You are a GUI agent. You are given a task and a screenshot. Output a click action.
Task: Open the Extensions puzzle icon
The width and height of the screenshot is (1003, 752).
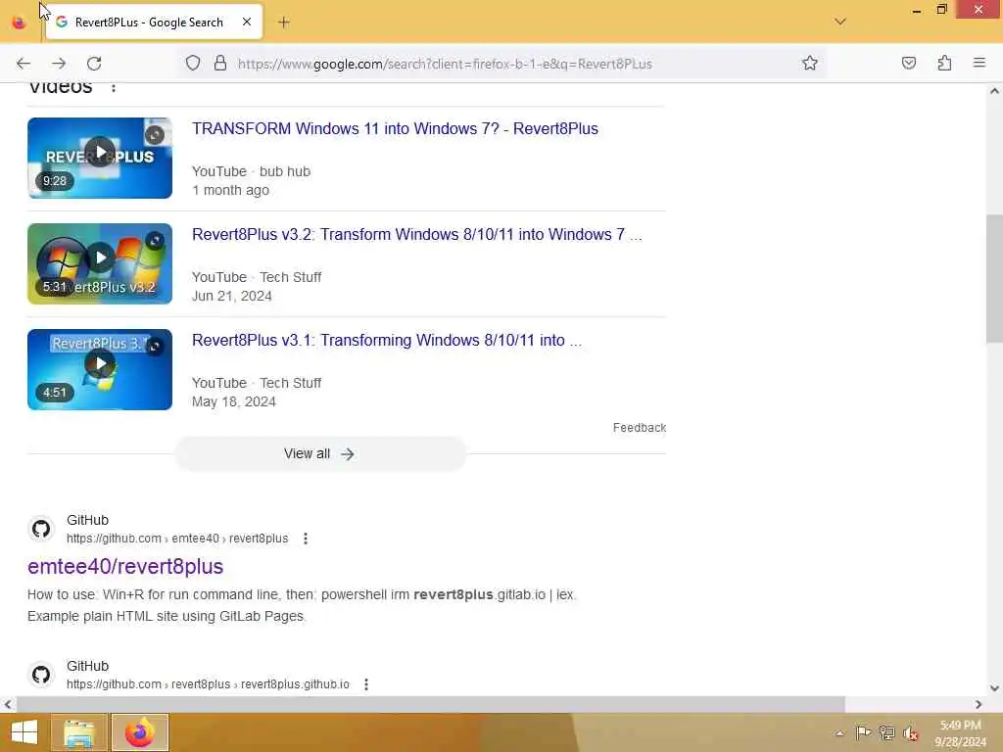(944, 63)
